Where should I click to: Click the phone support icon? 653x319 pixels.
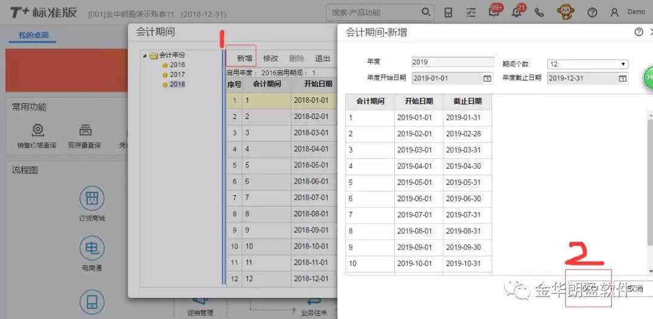539,12
